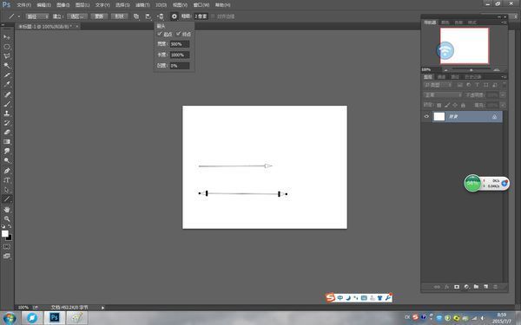Open the 图层(L) menu
Screen dimensions: 521x325
pos(82,5)
